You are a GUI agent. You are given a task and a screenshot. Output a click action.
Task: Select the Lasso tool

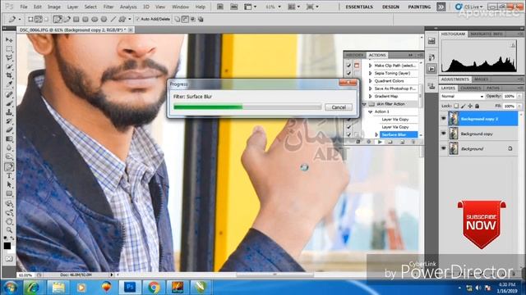point(9,57)
